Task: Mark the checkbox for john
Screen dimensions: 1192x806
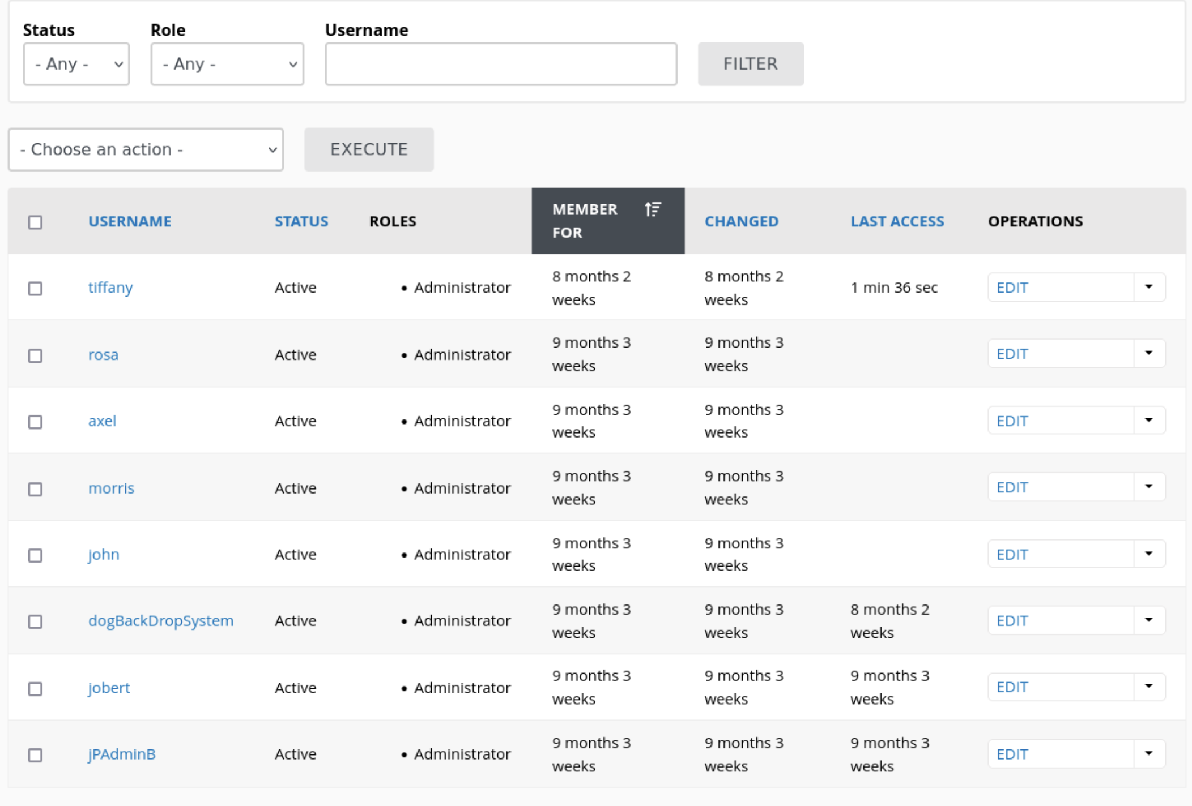Action: coord(35,555)
